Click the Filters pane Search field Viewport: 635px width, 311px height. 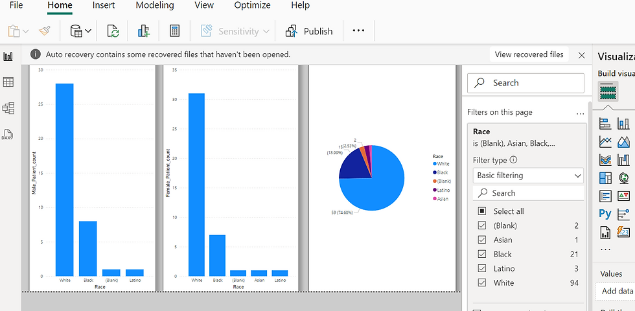(x=525, y=83)
